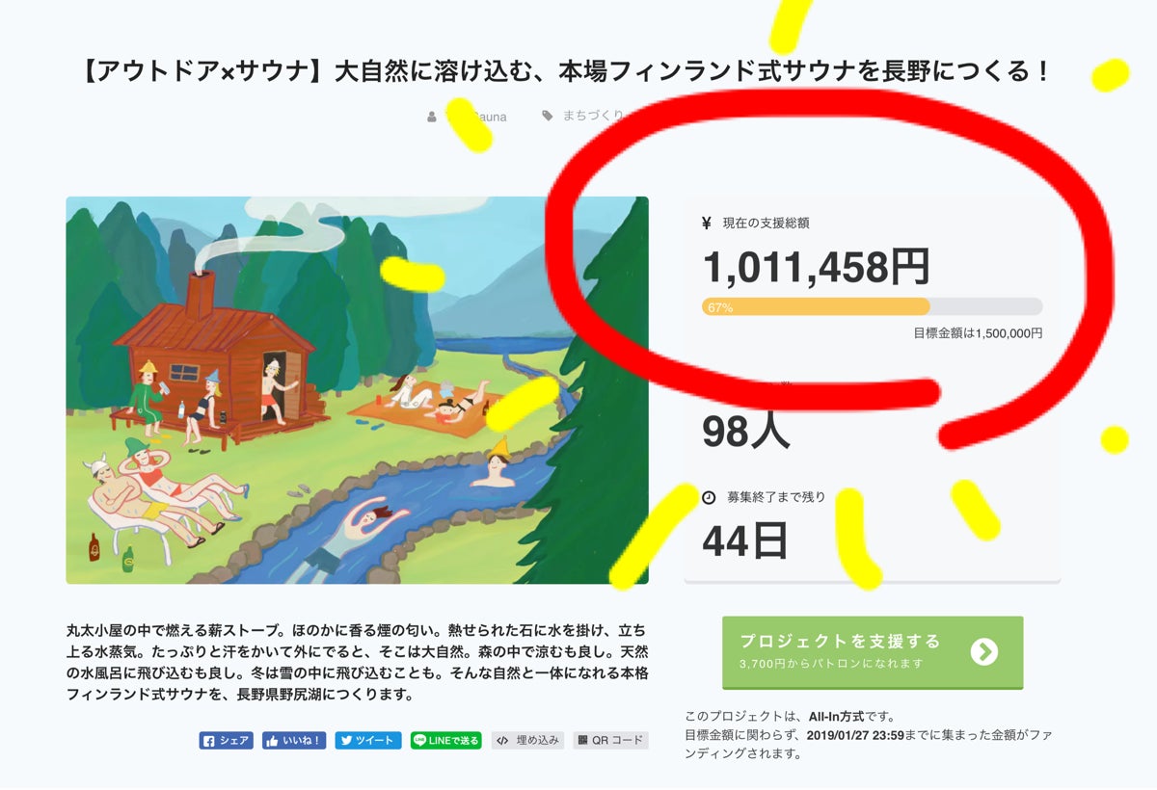Open the project owner name link

coord(477,117)
